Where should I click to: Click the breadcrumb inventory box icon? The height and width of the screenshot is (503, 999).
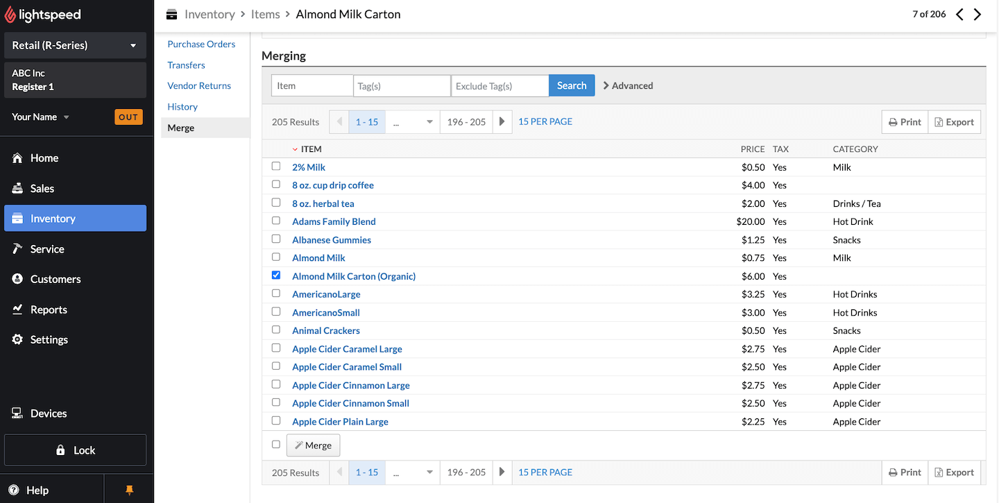pyautogui.click(x=172, y=15)
